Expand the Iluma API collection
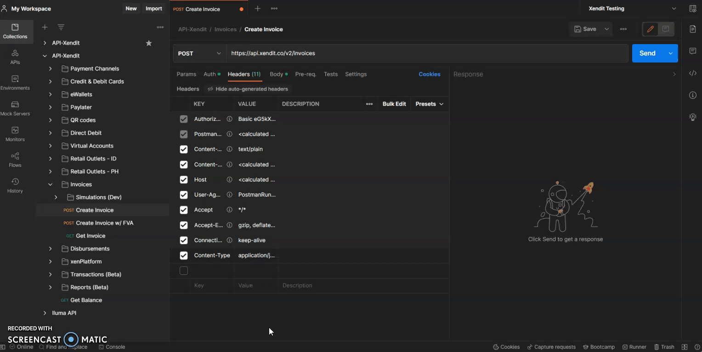This screenshot has width=702, height=352. click(x=45, y=313)
